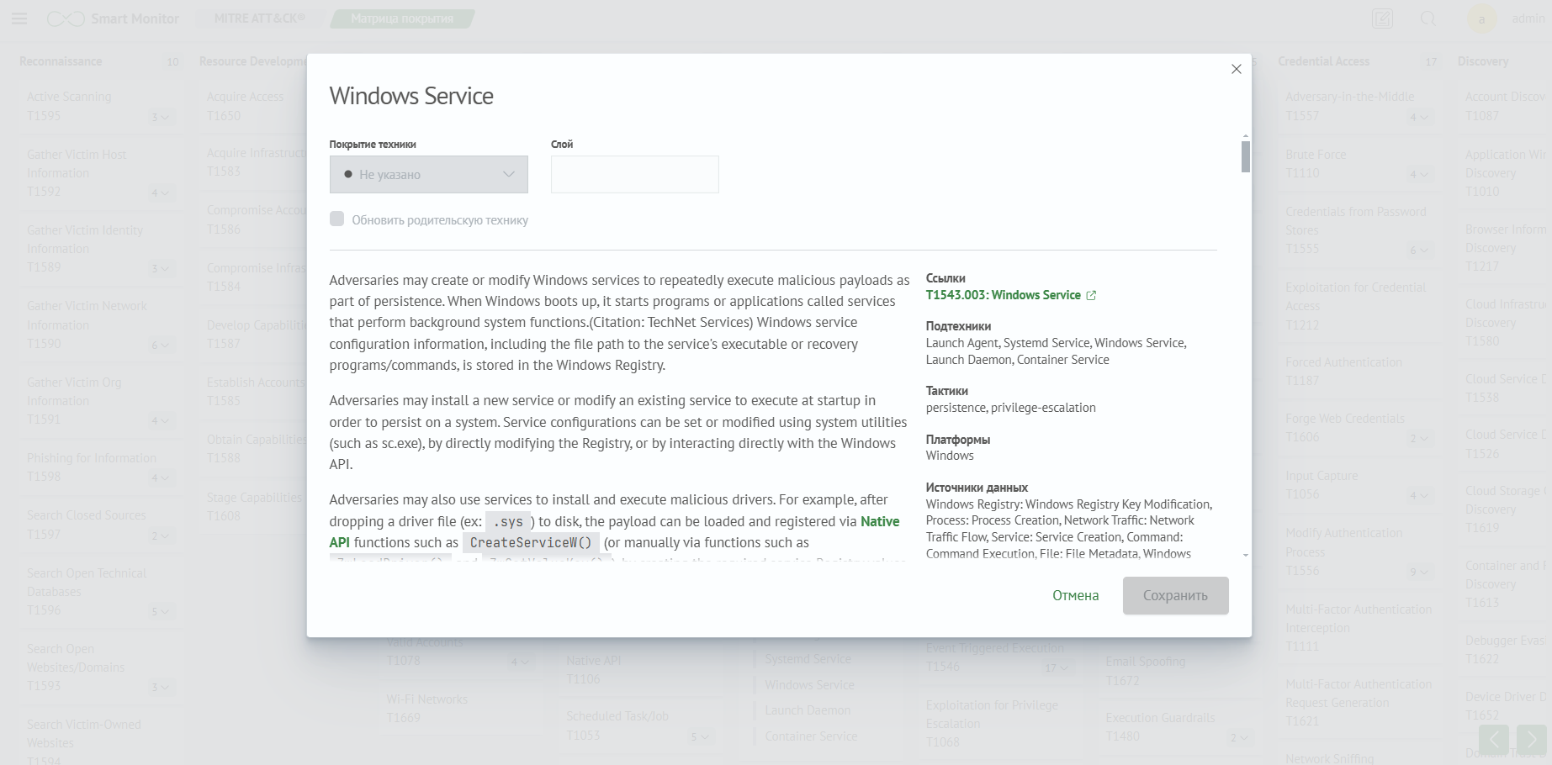Select the MITRE ATT&CK breadcrumb tab
1552x765 pixels.
pos(260,18)
